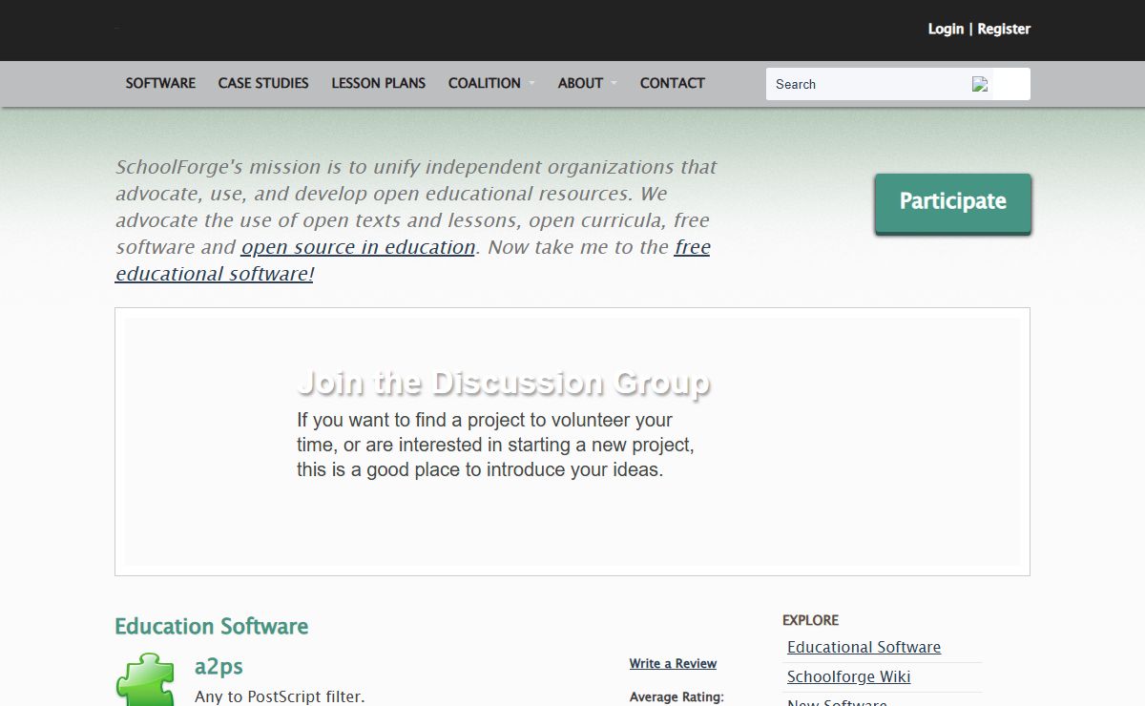This screenshot has height=706, width=1145.
Task: Click the Login link
Action: pos(946,29)
